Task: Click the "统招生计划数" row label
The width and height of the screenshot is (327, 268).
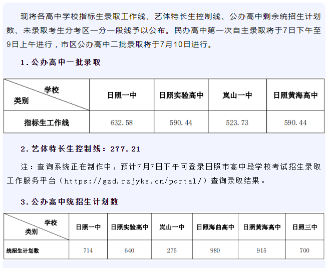Action: (x=23, y=250)
